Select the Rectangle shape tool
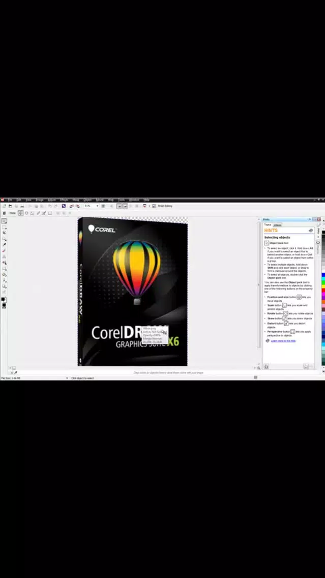The height and width of the screenshot is (578, 325). (x=4, y=268)
